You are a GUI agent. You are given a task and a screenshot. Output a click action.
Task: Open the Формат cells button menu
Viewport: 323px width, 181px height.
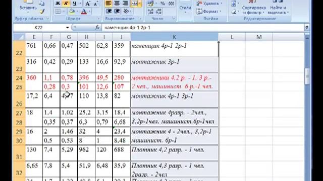pos(208,11)
